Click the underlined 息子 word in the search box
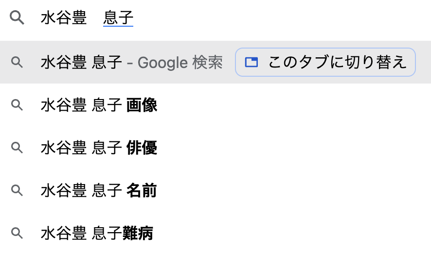 click(x=118, y=18)
